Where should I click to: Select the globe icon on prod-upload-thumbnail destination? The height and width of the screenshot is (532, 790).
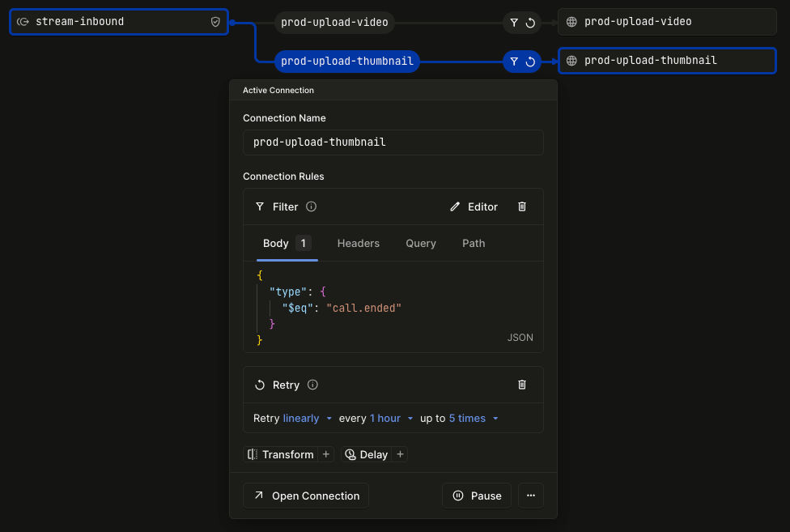pyautogui.click(x=572, y=60)
